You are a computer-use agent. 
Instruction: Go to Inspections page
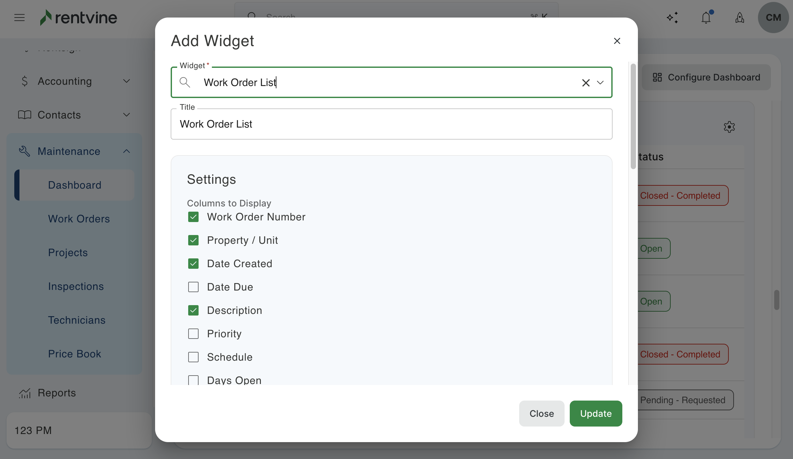76,286
